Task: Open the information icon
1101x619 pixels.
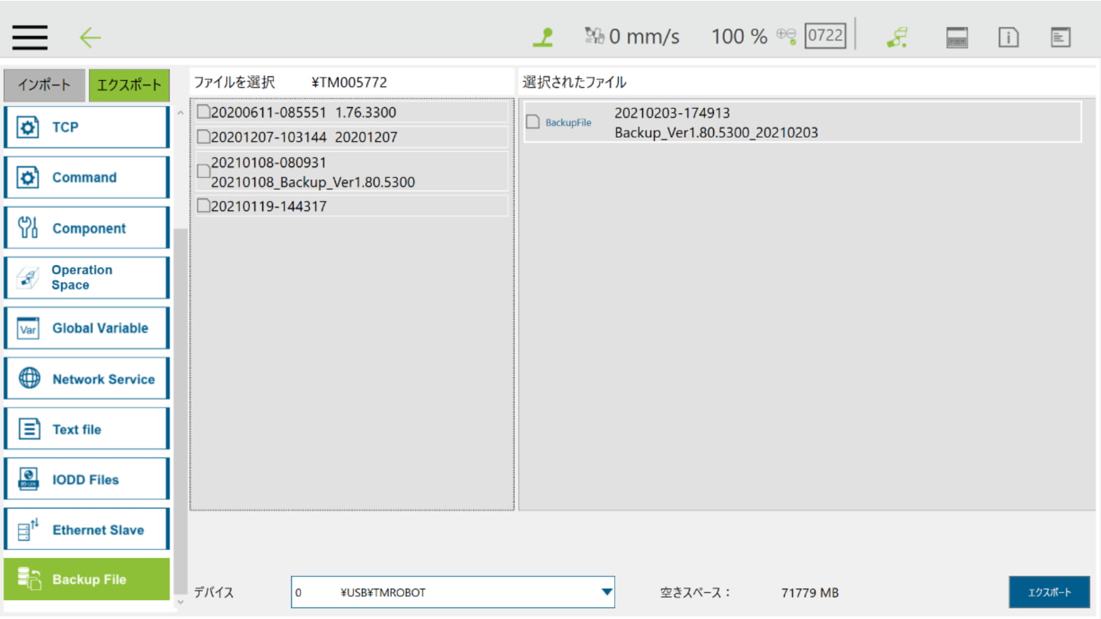Action: pyautogui.click(x=1009, y=37)
